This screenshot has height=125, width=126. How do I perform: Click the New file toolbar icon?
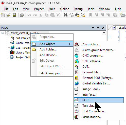[x=3, y=15]
